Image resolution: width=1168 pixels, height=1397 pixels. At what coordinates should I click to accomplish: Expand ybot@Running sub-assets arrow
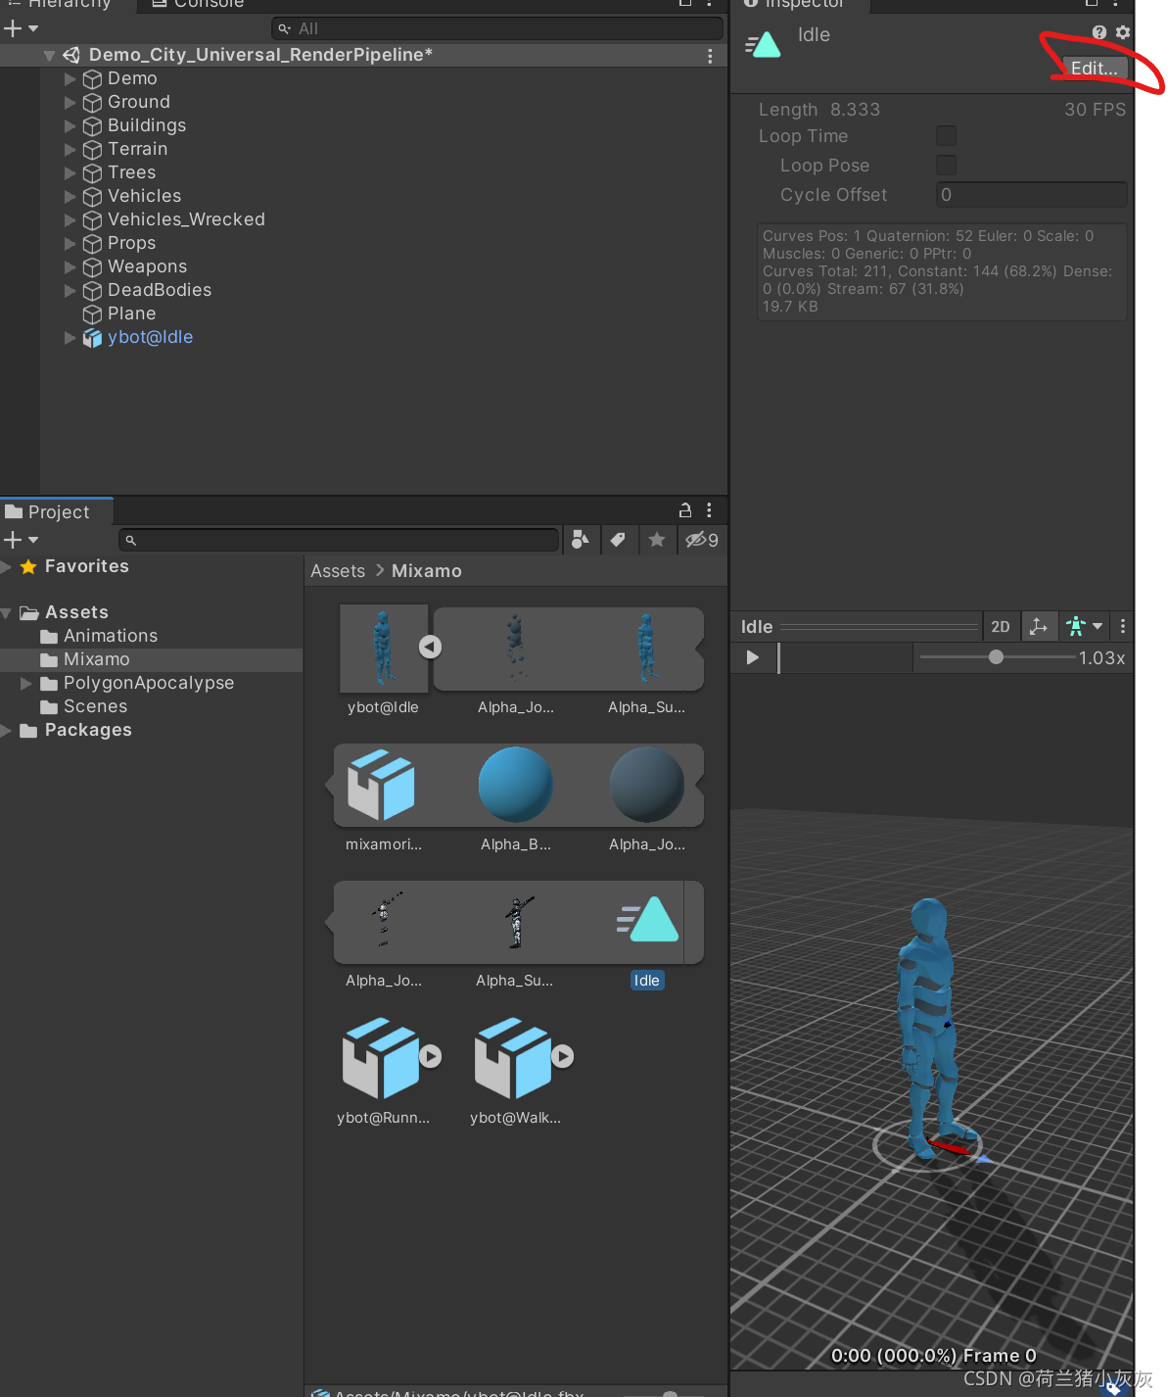coord(431,1056)
